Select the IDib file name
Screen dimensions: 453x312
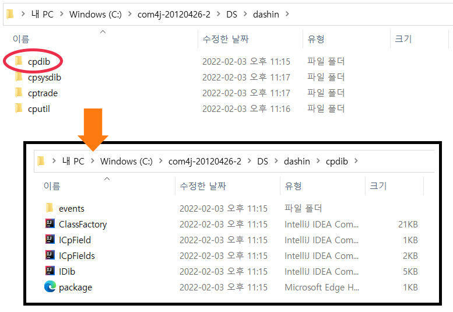(67, 272)
